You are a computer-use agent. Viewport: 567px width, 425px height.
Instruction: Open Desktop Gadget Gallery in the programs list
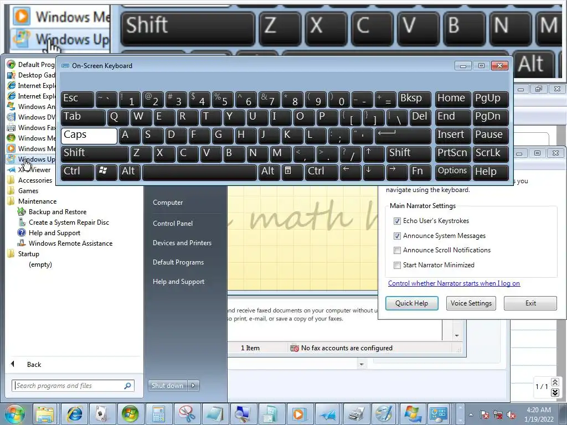(31, 75)
